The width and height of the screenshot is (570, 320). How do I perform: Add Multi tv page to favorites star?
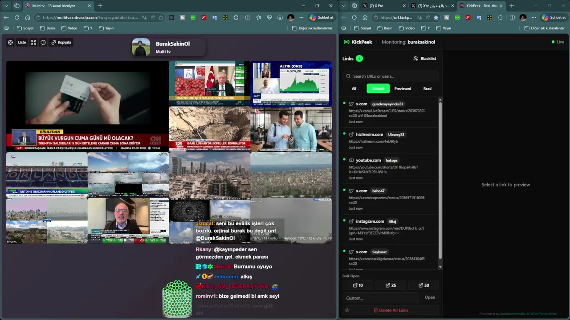161,17
